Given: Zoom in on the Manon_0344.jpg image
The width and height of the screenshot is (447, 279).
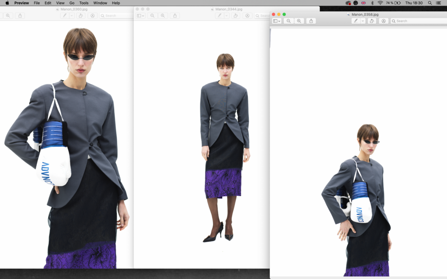Looking at the screenshot, I should click(163, 16).
